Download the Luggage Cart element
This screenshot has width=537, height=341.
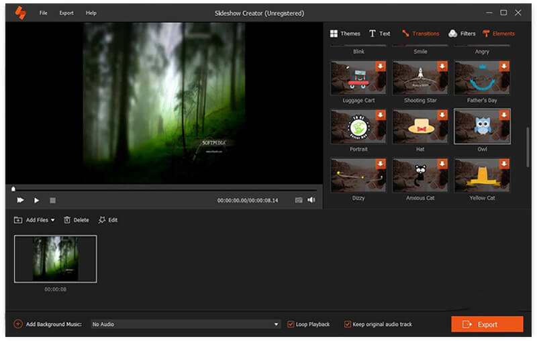click(381, 66)
